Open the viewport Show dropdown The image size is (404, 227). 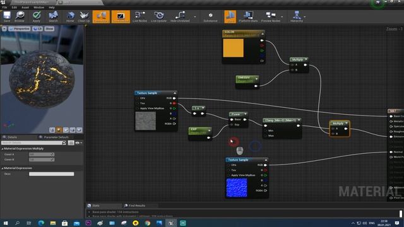tap(49, 29)
